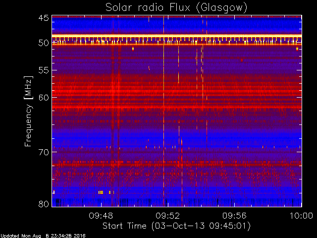Viewport: 317px width, 238px height.
Task: Click the "60" frequency tick label
Action: pos(44,98)
